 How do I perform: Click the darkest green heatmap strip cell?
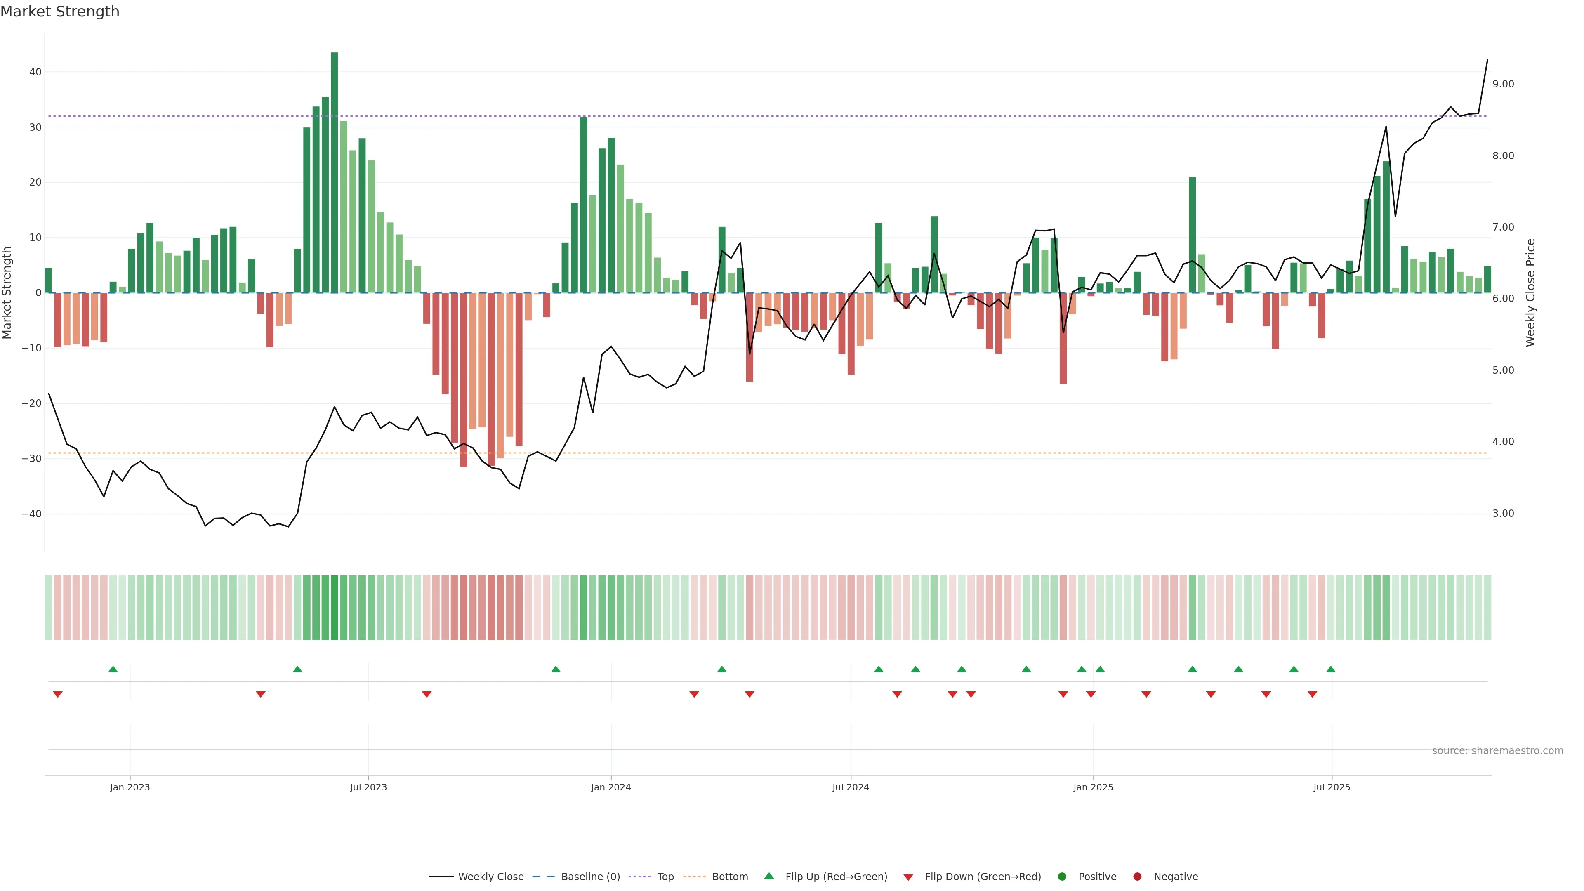[x=335, y=608]
